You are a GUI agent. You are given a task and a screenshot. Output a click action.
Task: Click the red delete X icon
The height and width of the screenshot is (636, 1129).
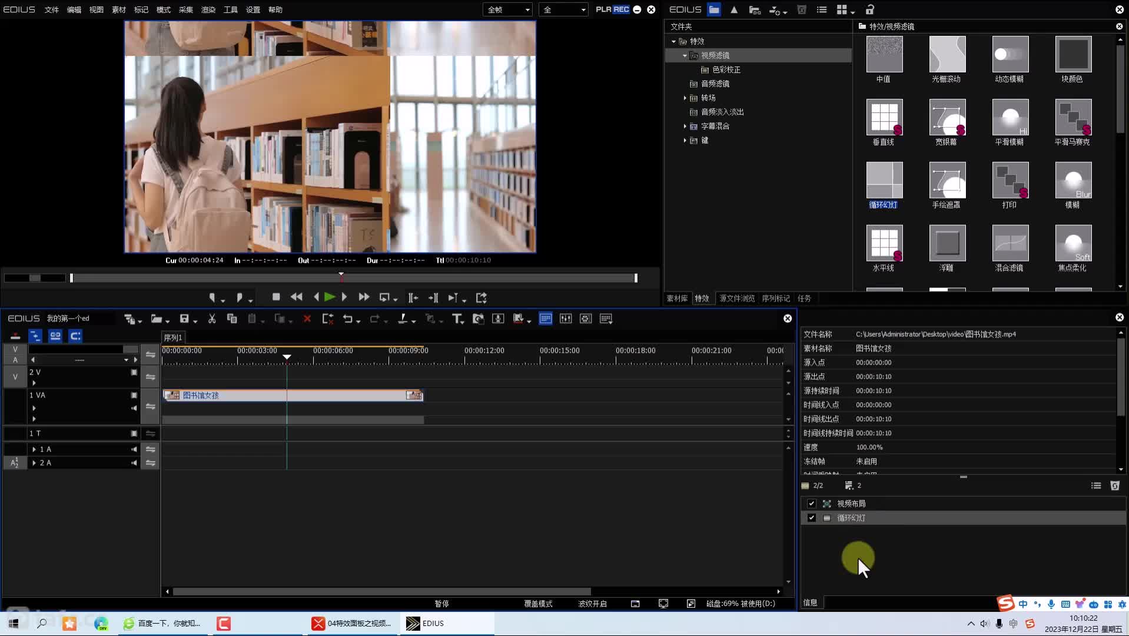click(x=307, y=319)
